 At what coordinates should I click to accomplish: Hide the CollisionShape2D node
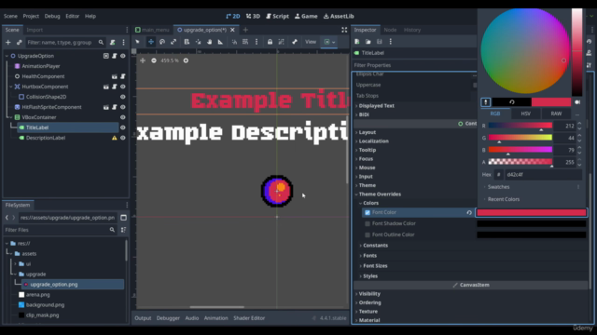click(122, 97)
